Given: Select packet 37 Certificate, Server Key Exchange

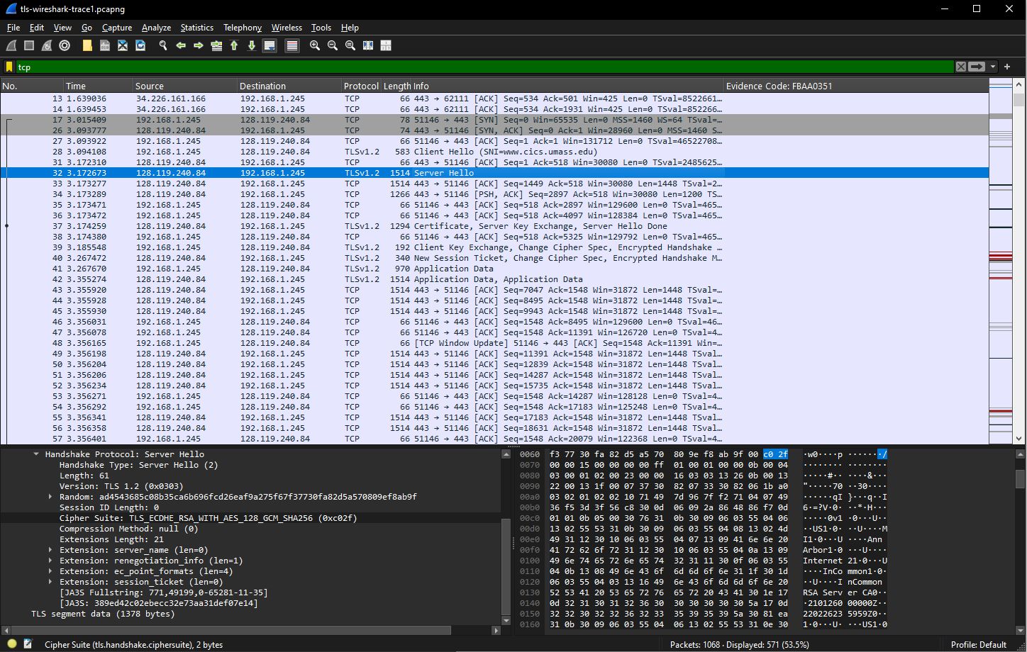Looking at the screenshot, I should [x=494, y=226].
